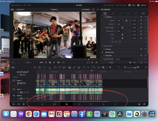Add keyframe for Rotation Angle
158x121 pixels.
point(141,28)
